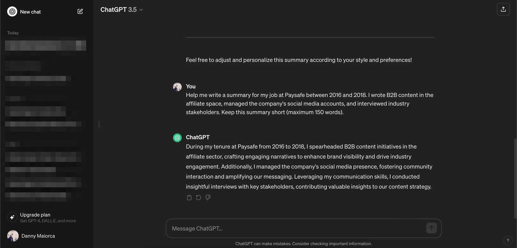Click the You avatar in the conversation

click(x=177, y=87)
